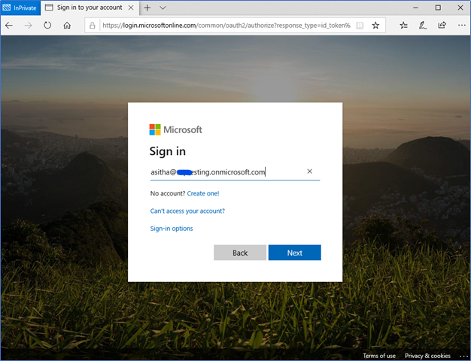Screen dimensions: 471x361
Task: Go back to the previous page
Action: click(x=9, y=26)
